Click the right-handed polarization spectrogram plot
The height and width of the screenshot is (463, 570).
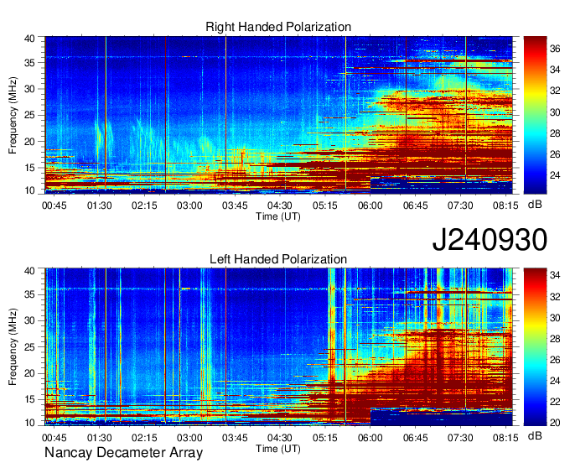click(278, 115)
